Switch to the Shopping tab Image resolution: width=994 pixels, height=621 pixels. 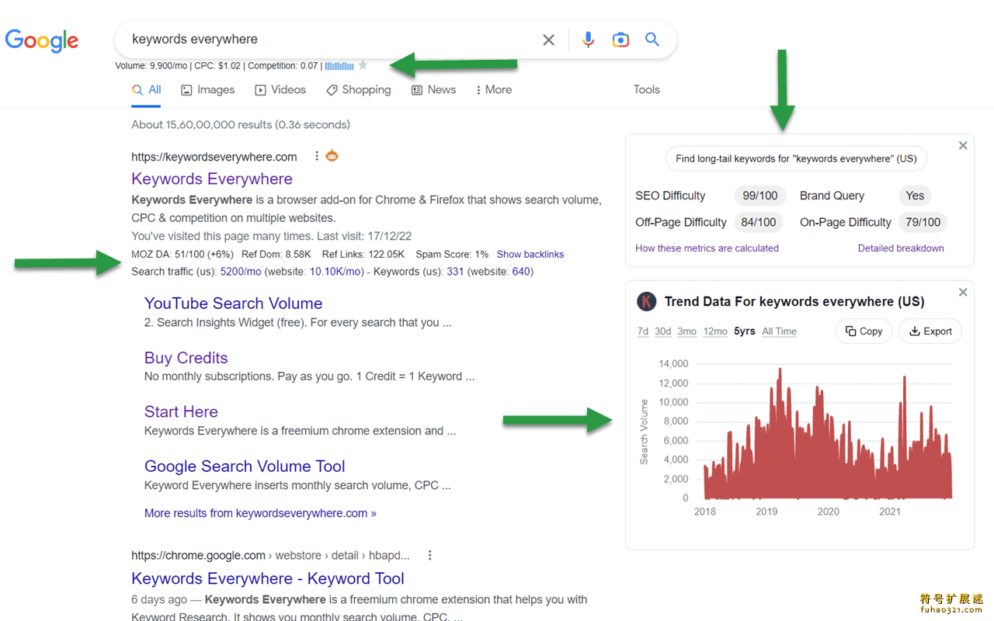pos(358,90)
